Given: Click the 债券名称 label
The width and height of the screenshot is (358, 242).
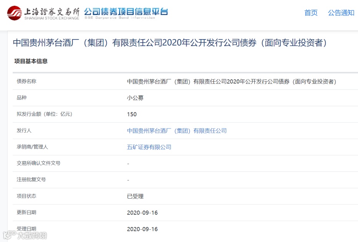Looking at the screenshot, I should click(27, 81).
